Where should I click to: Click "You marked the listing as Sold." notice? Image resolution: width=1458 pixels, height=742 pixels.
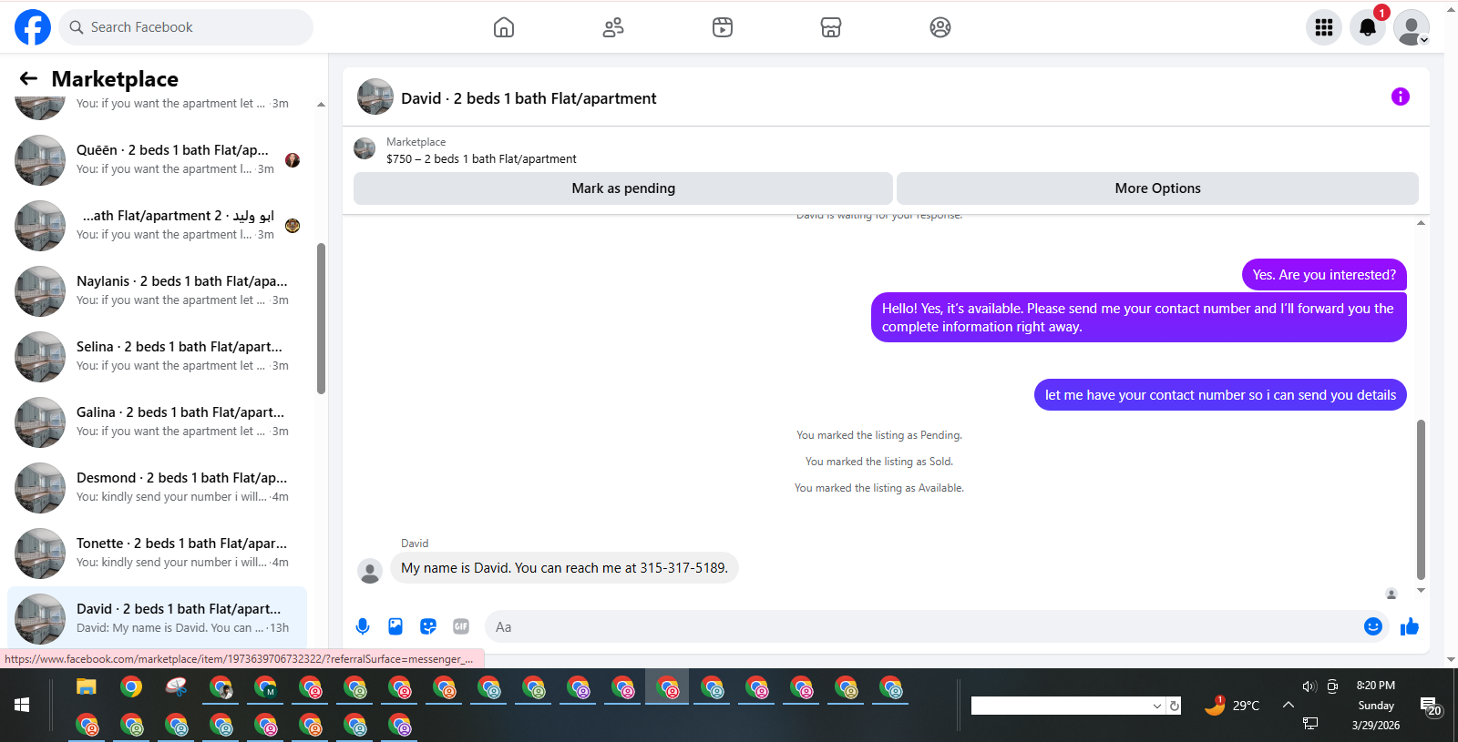coord(879,462)
